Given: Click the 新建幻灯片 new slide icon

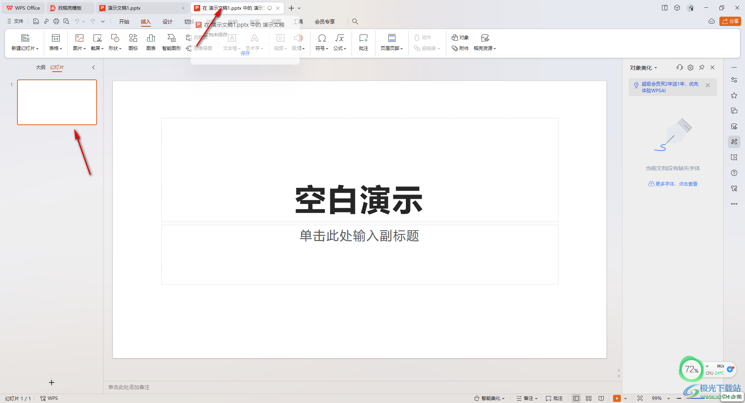Looking at the screenshot, I should point(25,38).
